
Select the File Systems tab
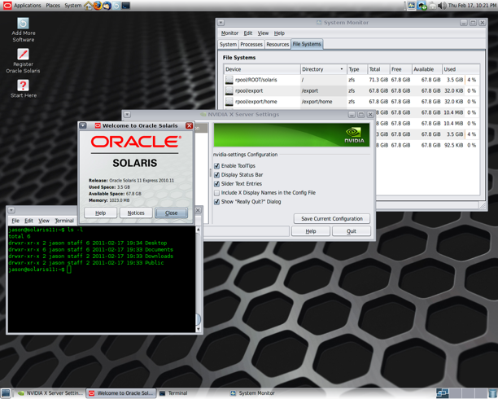click(x=307, y=44)
